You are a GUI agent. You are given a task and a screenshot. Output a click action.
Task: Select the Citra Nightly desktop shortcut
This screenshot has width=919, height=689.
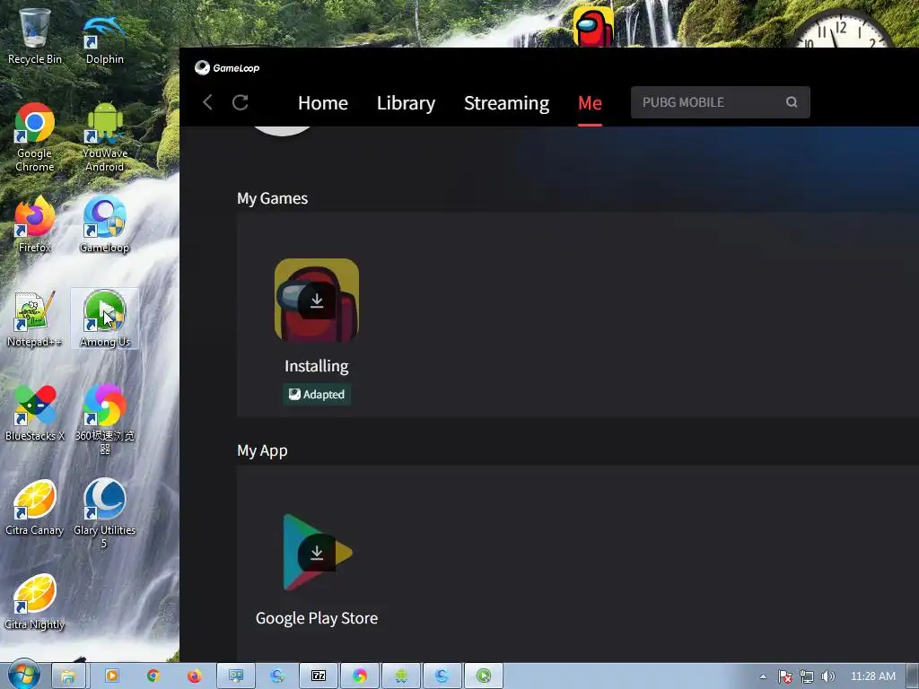[35, 602]
